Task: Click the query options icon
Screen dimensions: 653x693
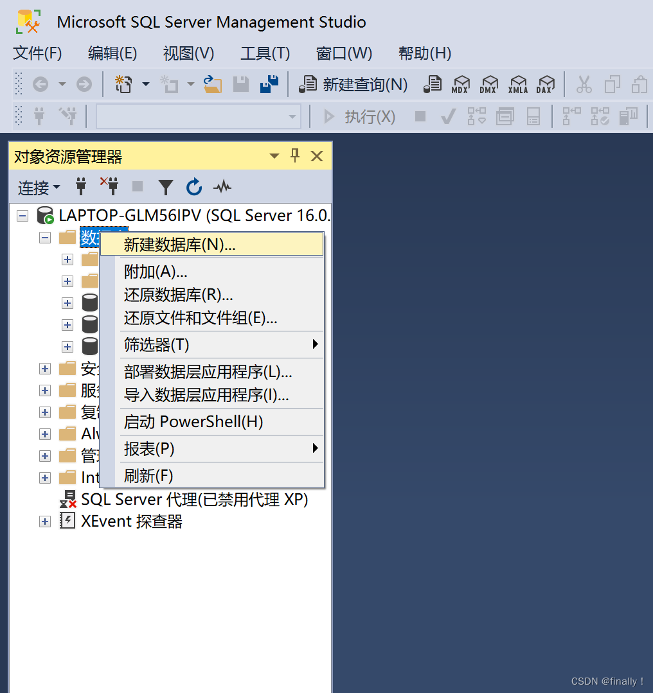Action: point(505,117)
